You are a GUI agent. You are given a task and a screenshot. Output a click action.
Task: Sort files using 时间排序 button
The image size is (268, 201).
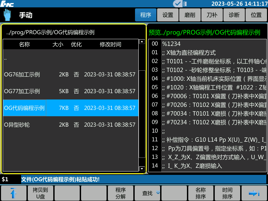click(227, 193)
